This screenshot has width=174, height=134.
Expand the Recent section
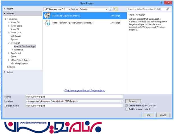[4, 8]
